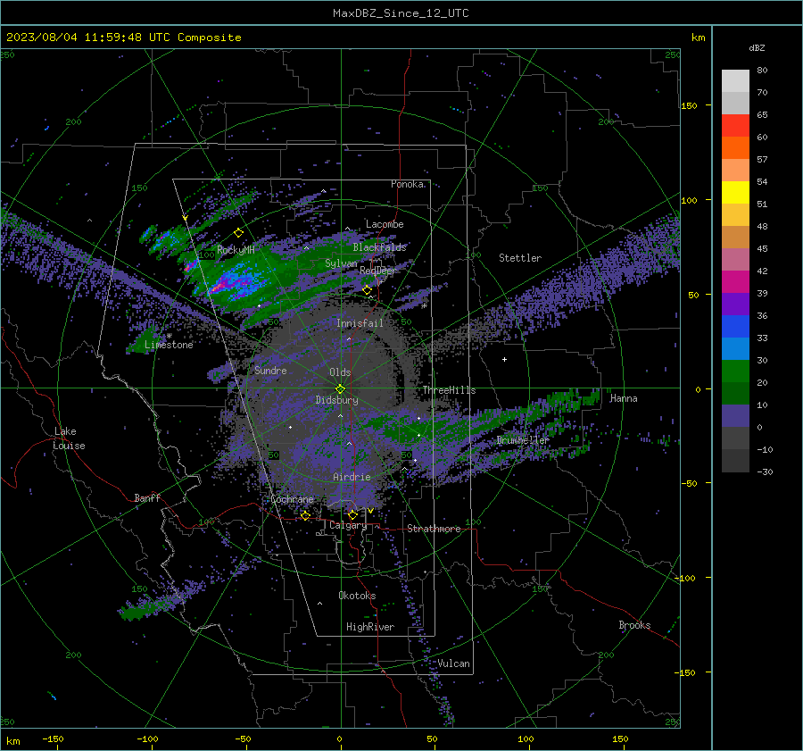Click the asterisk marker above Limestone label

(x=169, y=337)
